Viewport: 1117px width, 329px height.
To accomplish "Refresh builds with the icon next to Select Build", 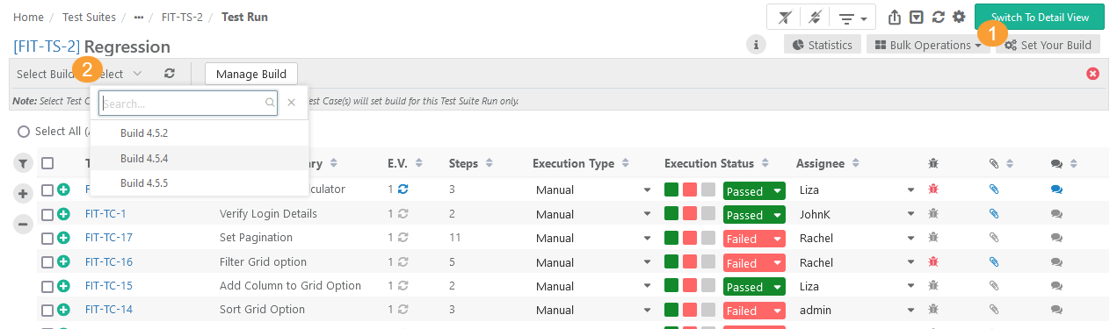I will pos(170,75).
